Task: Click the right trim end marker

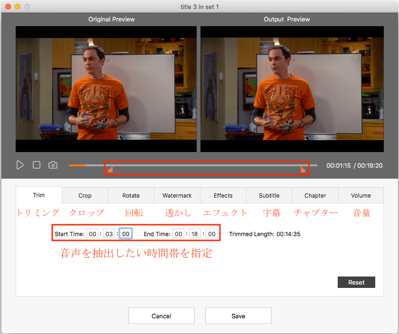Action: (303, 170)
